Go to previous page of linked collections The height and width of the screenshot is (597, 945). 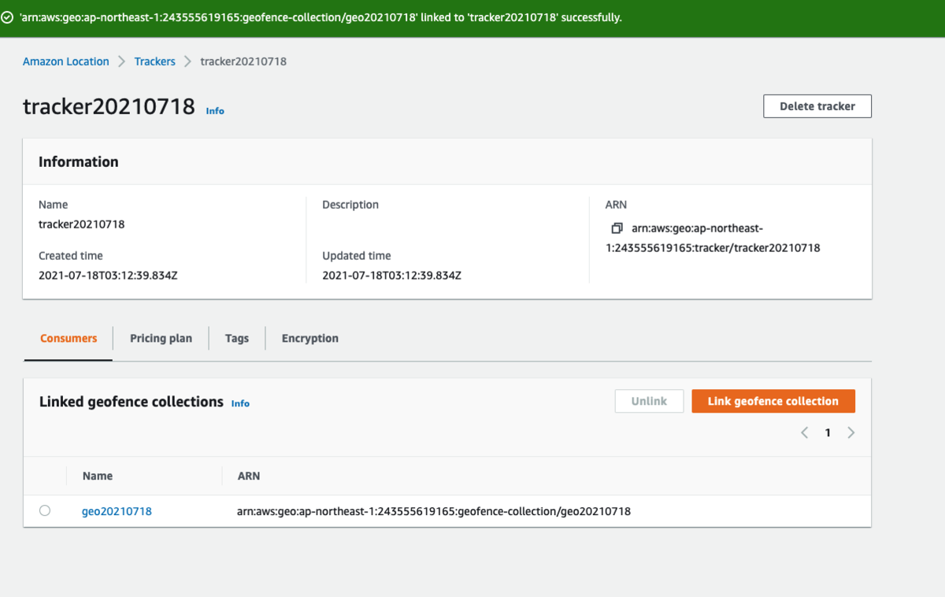pos(805,432)
